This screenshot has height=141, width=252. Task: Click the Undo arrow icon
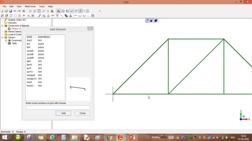[15, 11]
